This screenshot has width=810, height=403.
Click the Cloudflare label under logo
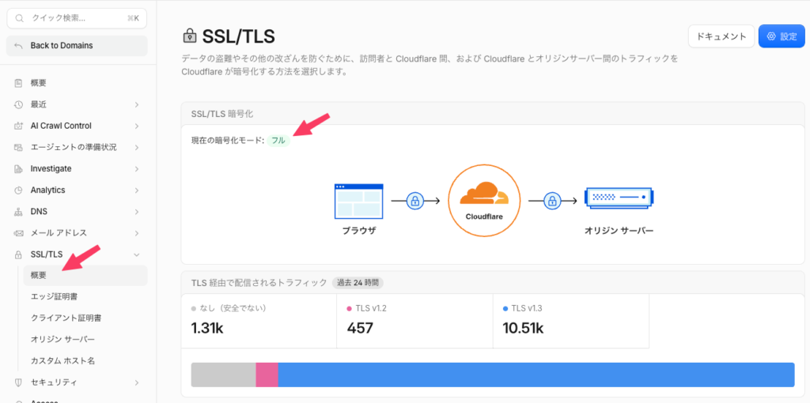(484, 217)
